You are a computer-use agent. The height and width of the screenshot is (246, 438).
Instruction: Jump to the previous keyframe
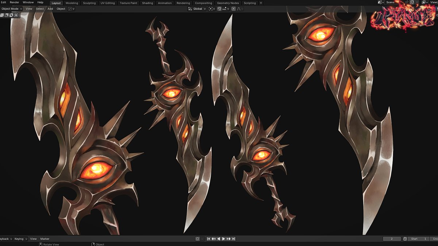(214, 239)
